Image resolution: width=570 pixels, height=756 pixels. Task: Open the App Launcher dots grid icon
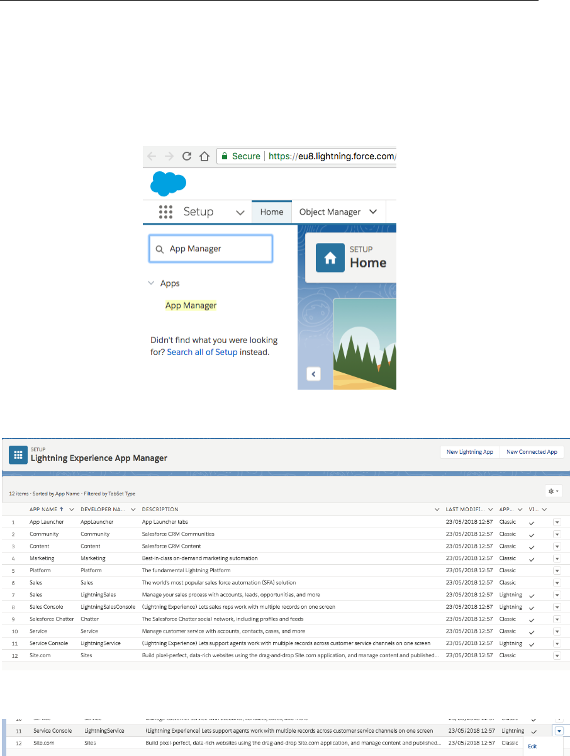click(x=165, y=212)
